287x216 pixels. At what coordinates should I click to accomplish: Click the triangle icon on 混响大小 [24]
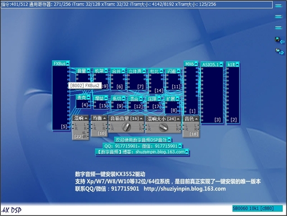pyautogui.click(x=178, y=119)
